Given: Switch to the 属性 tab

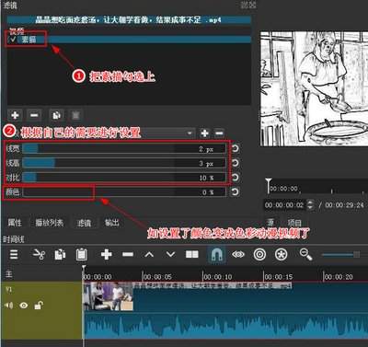Looking at the screenshot, I should point(15,223).
